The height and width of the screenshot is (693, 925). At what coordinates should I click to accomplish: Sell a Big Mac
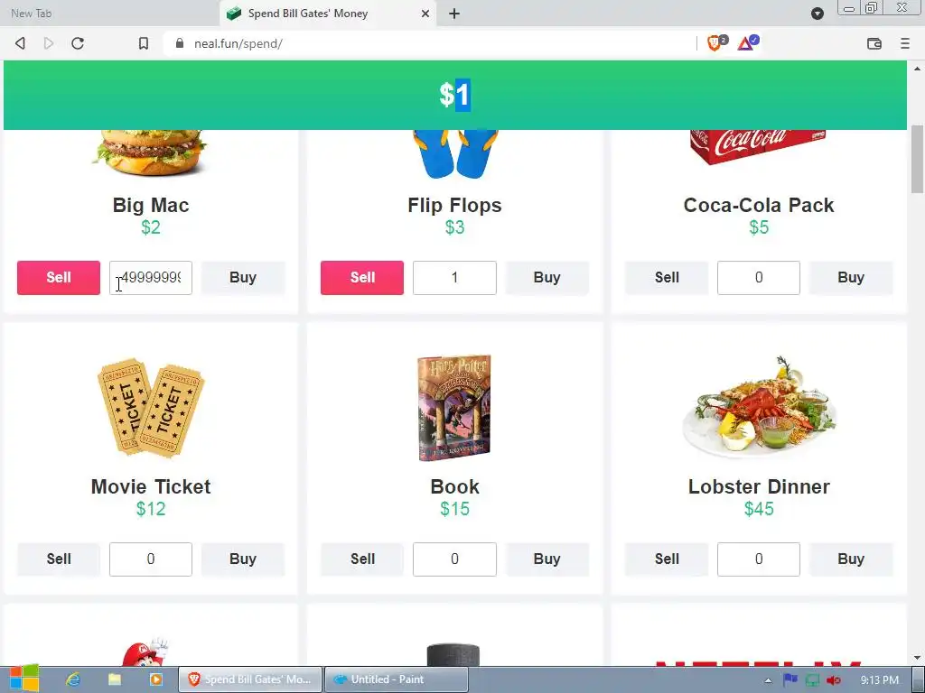coord(59,278)
